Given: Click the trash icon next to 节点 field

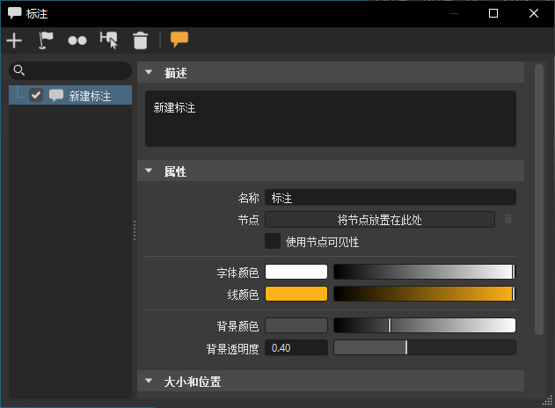Looking at the screenshot, I should tap(508, 220).
